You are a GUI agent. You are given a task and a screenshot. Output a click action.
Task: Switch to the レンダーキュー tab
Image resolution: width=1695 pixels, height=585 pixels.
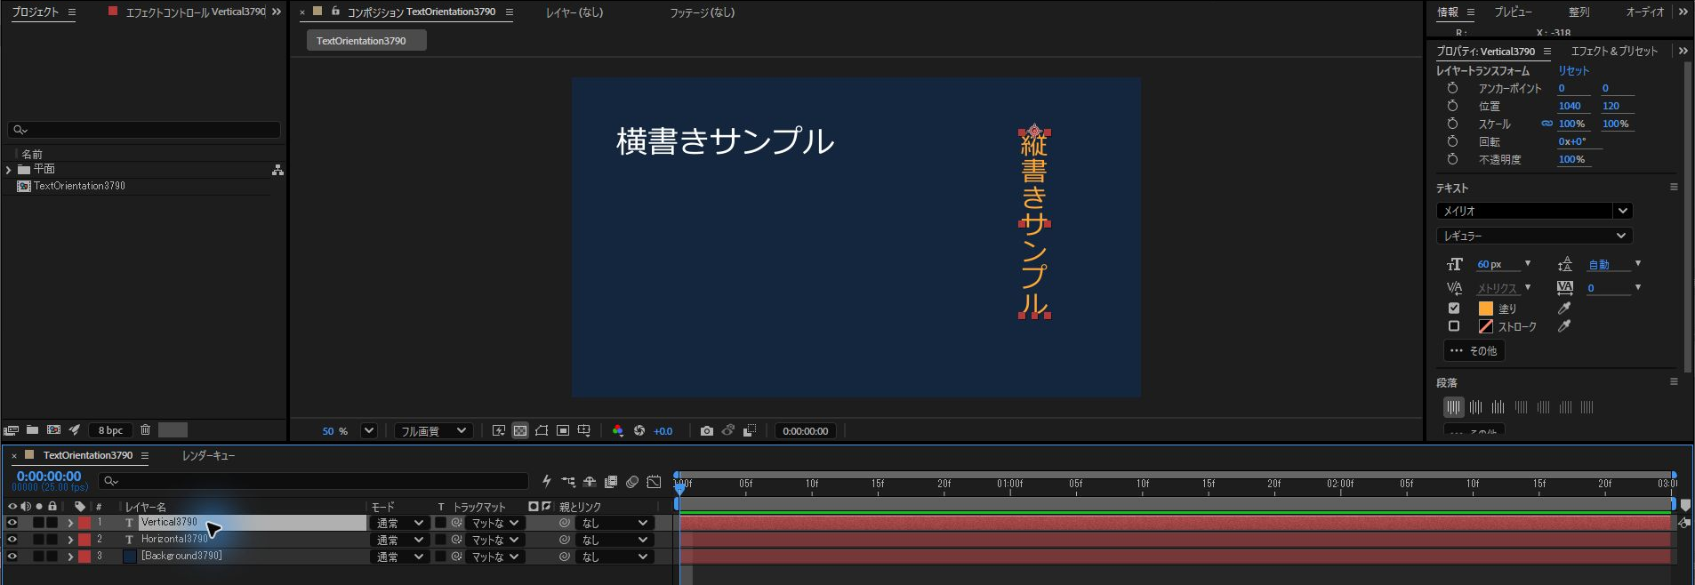[x=208, y=455]
